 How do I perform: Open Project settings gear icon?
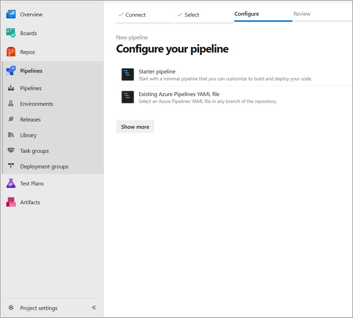point(11,308)
